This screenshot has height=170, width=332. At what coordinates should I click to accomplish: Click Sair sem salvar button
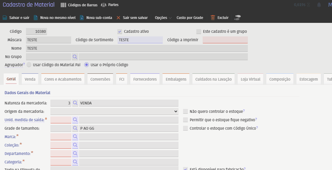pos(132,18)
